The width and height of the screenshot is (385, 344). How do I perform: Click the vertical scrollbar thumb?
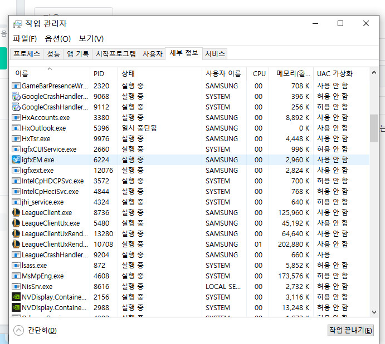point(374,129)
